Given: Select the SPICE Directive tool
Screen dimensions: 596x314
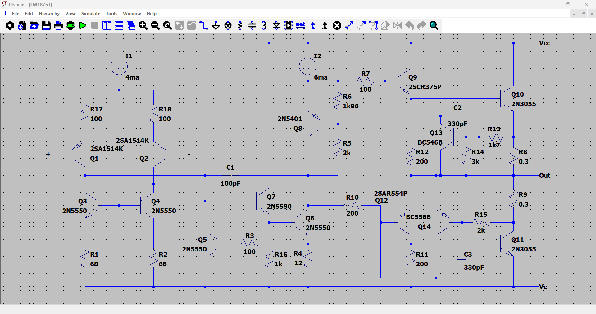Looking at the screenshot, I should pos(325,25).
